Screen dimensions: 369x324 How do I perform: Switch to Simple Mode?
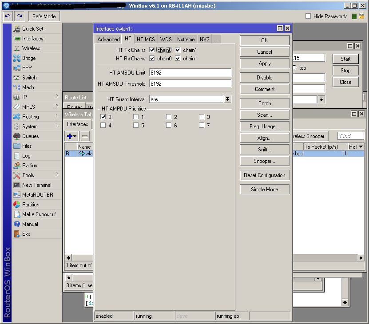point(265,190)
